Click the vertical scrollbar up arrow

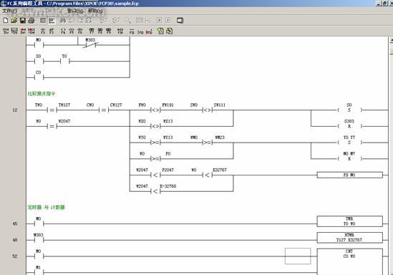(391, 40)
